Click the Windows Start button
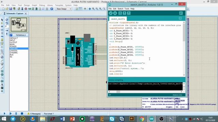 click(x=4, y=119)
